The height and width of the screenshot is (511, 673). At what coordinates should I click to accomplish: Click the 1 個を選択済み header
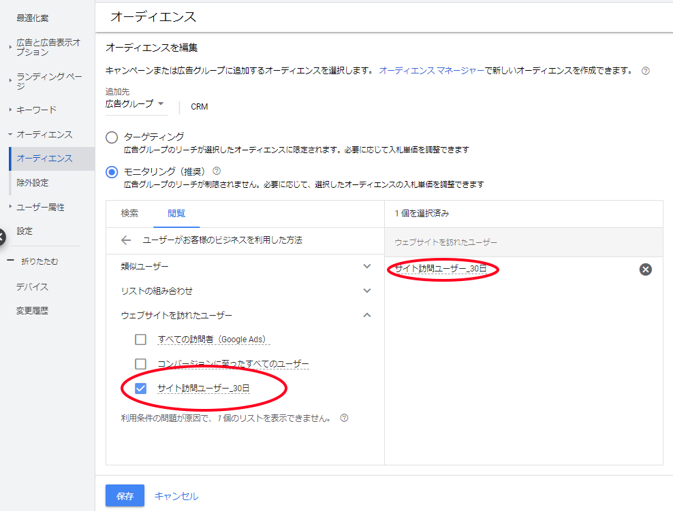[422, 214]
